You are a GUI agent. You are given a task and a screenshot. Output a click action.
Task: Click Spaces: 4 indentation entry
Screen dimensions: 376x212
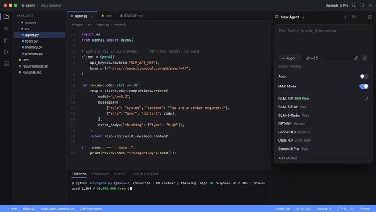324,209
